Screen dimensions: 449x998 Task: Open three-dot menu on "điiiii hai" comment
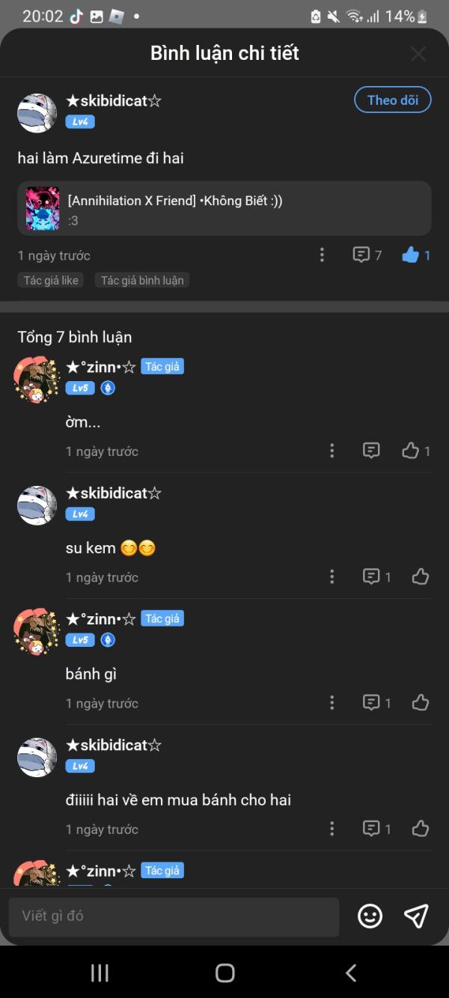click(332, 829)
